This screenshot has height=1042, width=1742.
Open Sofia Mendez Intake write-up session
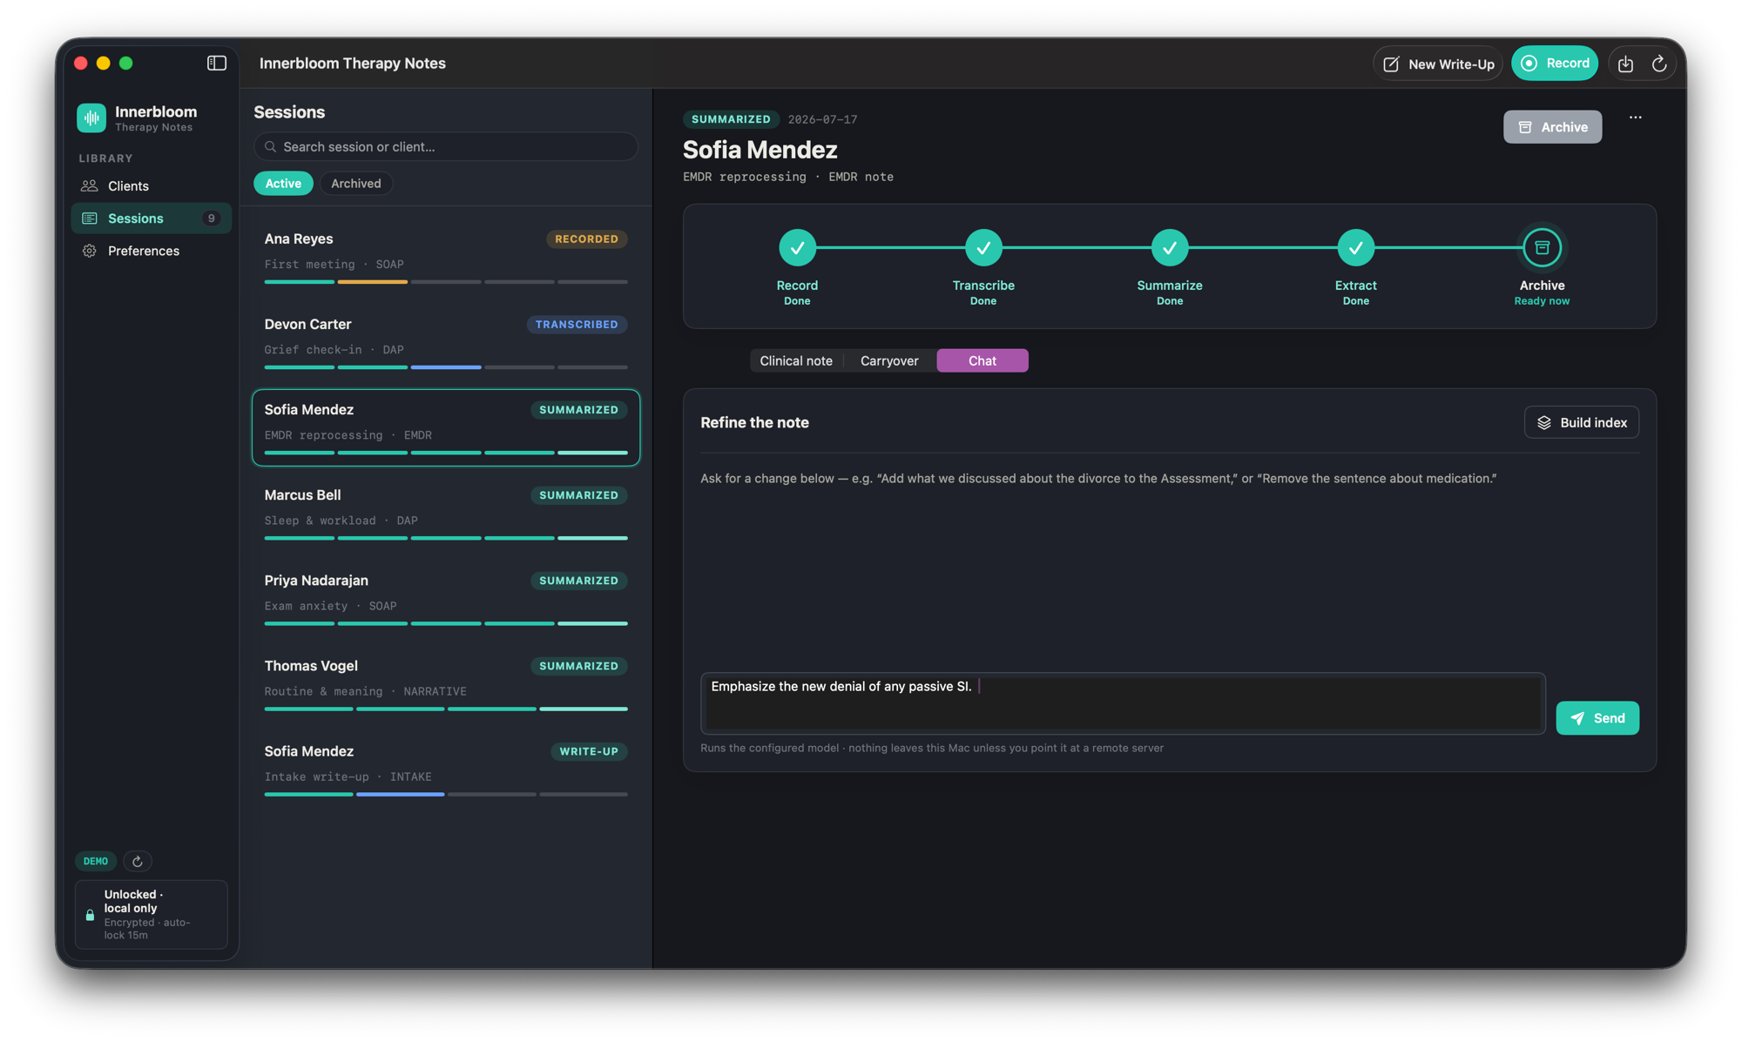point(446,769)
